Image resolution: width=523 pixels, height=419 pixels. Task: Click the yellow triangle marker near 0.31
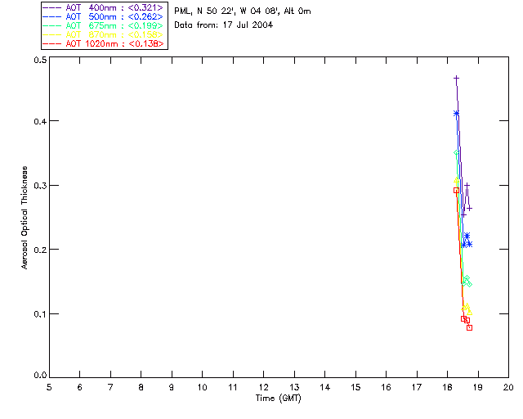coord(457,181)
